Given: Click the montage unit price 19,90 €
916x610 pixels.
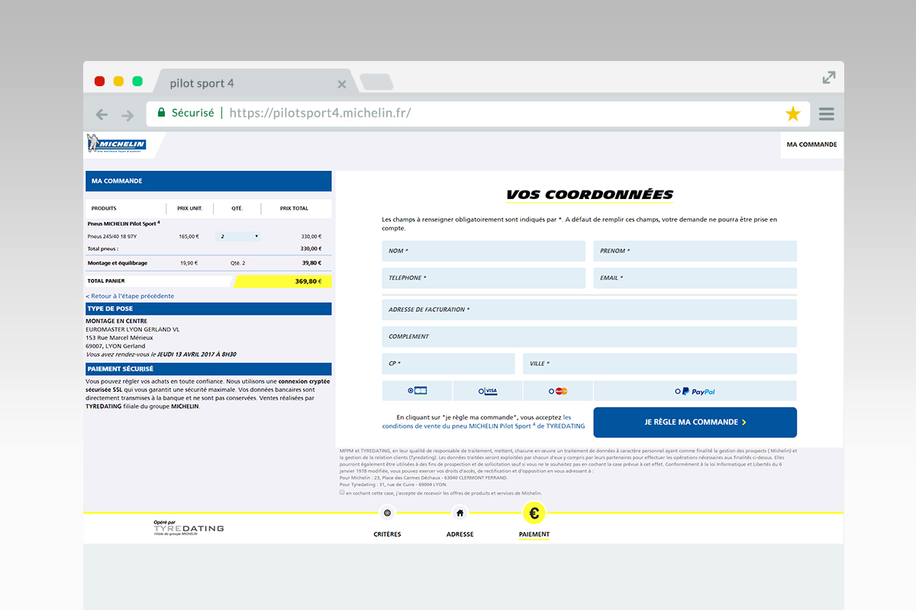Looking at the screenshot, I should pos(189,263).
